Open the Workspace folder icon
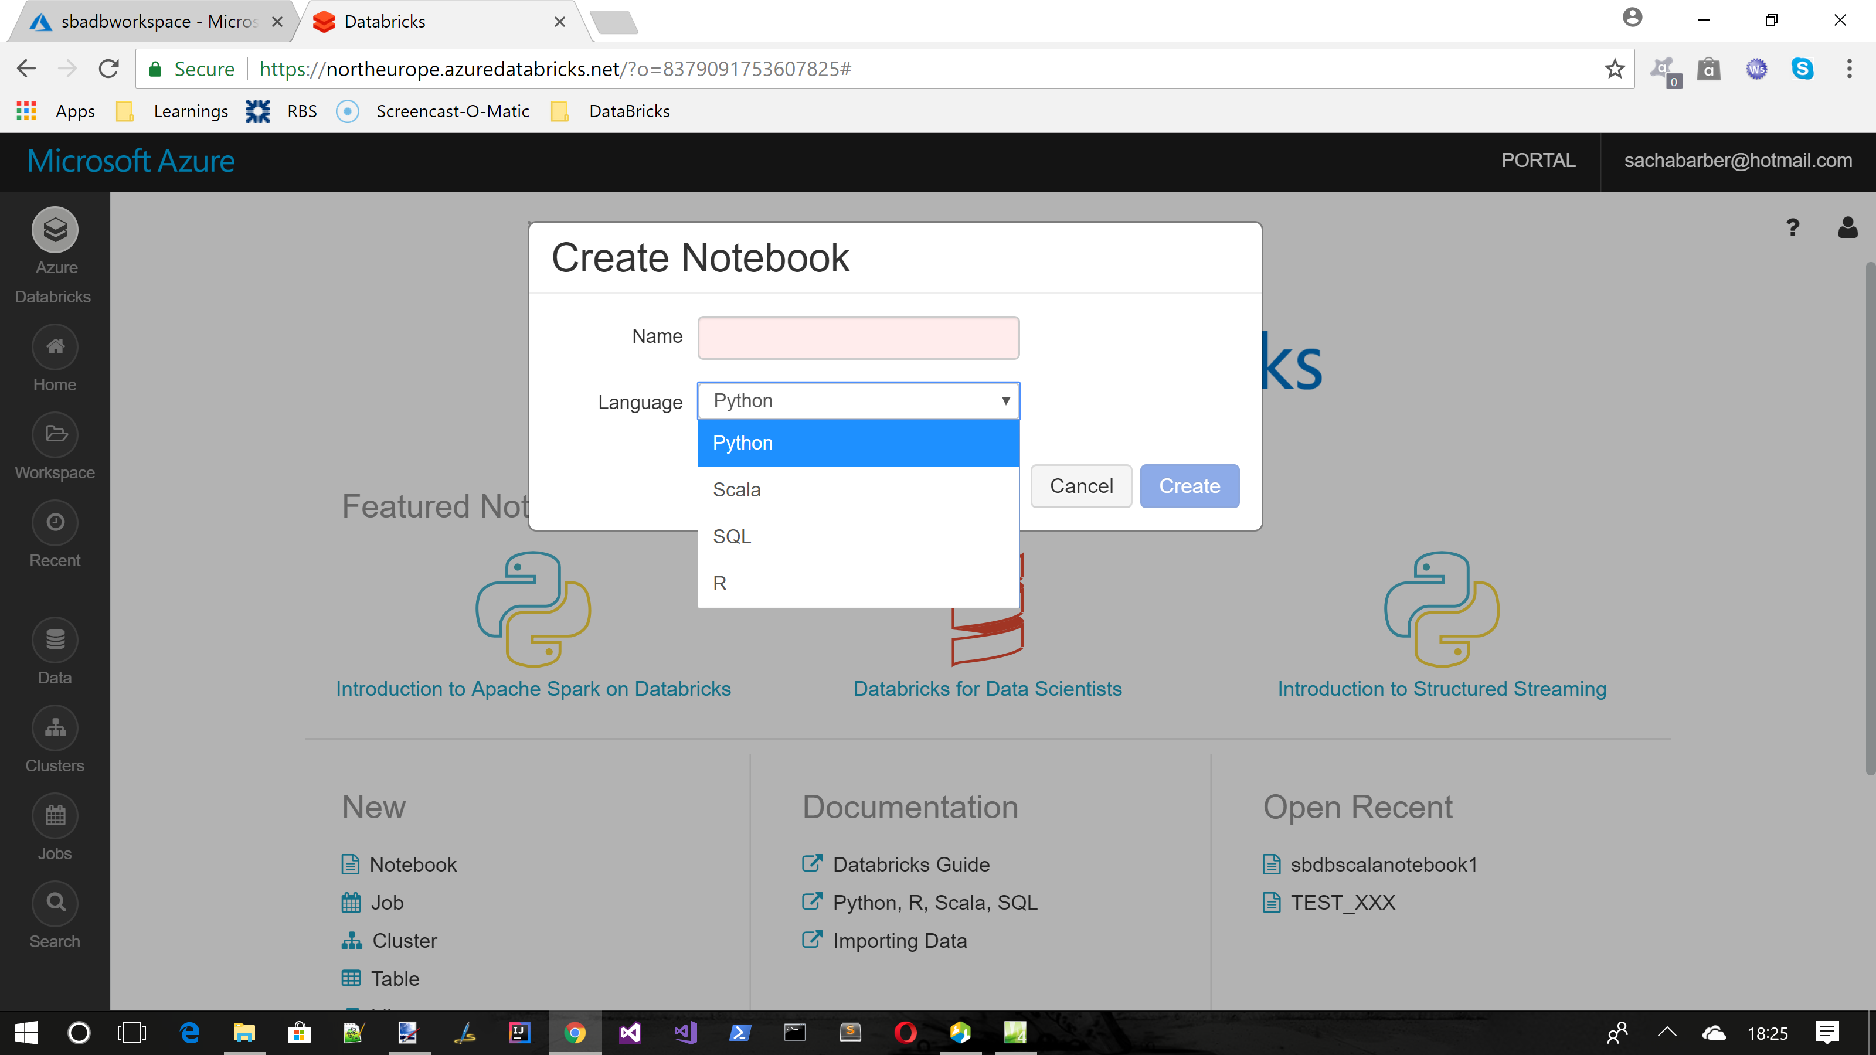The image size is (1876, 1055). pyautogui.click(x=55, y=435)
